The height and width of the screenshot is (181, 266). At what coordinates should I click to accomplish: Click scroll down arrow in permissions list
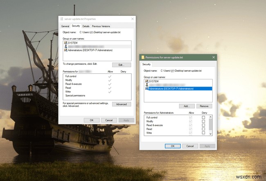point(210,134)
